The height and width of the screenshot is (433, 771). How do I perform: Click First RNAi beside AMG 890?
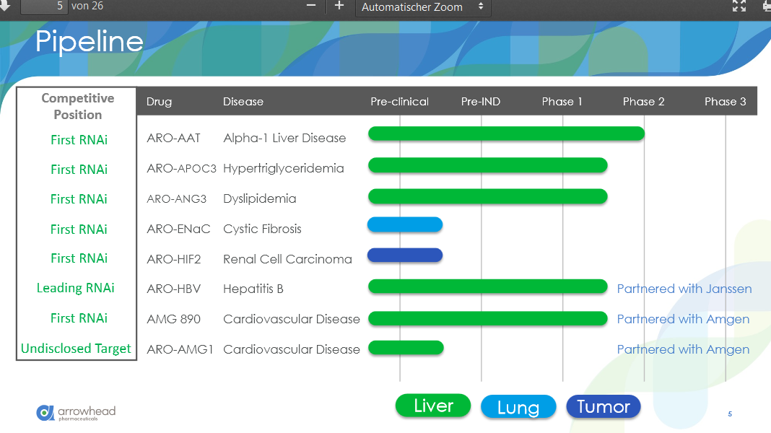[79, 318]
